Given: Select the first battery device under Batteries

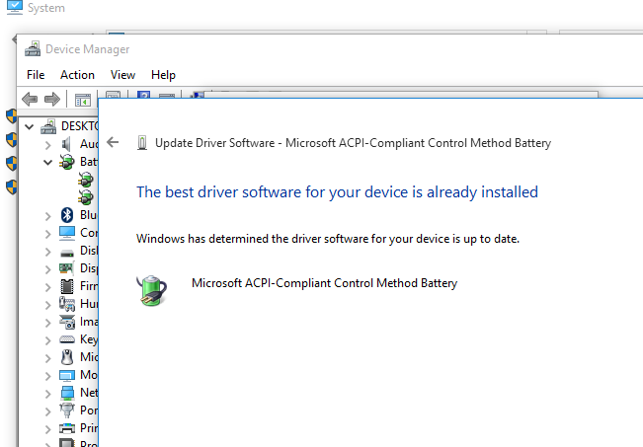Looking at the screenshot, I should 86,180.
